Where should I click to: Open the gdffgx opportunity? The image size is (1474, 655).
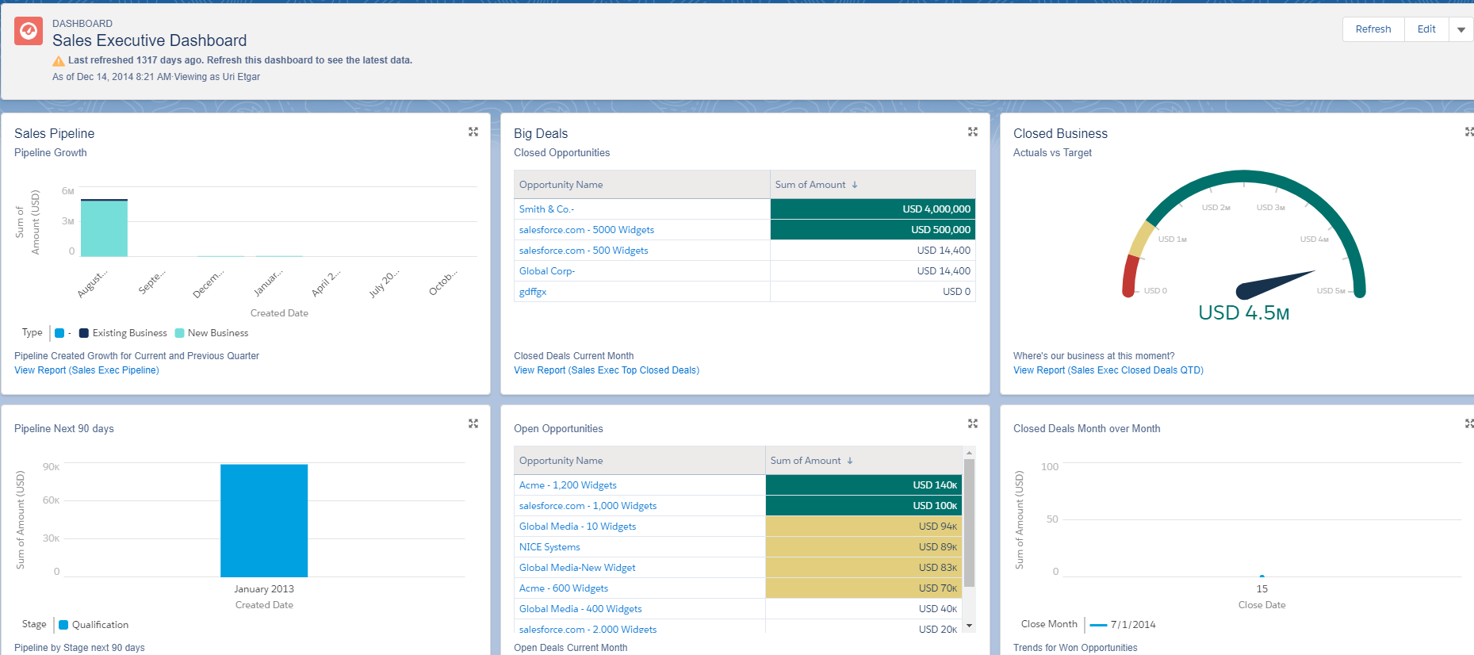tap(533, 292)
